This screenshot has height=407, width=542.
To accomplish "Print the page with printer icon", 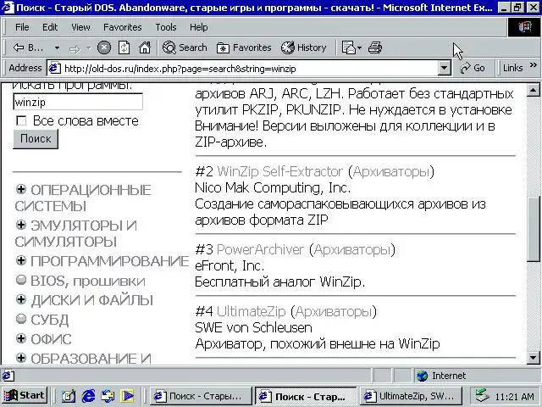I will click(374, 47).
